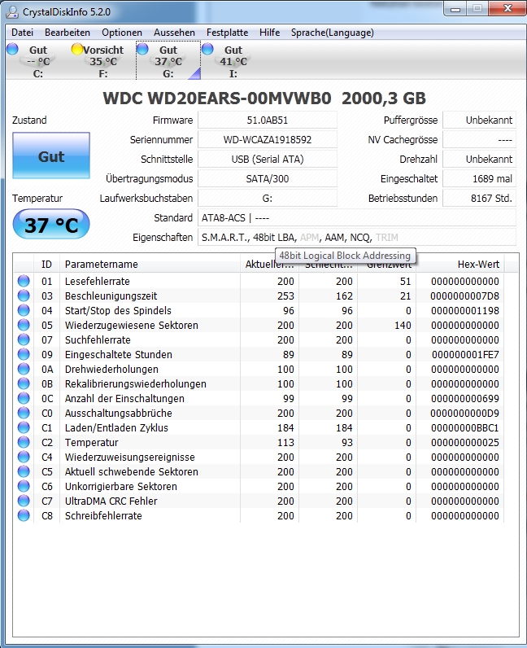Image resolution: width=527 pixels, height=648 pixels.
Task: Open the Optionen menu
Action: [x=122, y=33]
